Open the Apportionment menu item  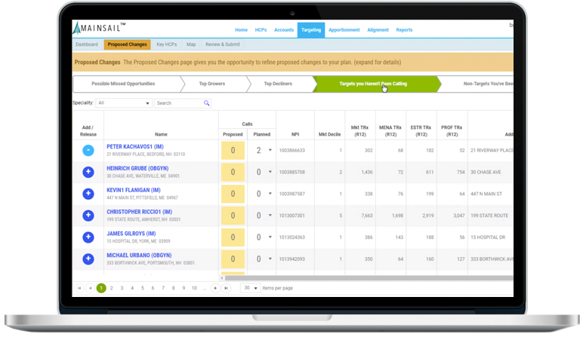(344, 30)
